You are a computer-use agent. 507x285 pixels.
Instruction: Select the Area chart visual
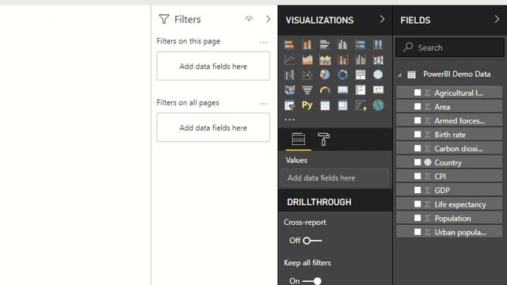[x=307, y=59]
